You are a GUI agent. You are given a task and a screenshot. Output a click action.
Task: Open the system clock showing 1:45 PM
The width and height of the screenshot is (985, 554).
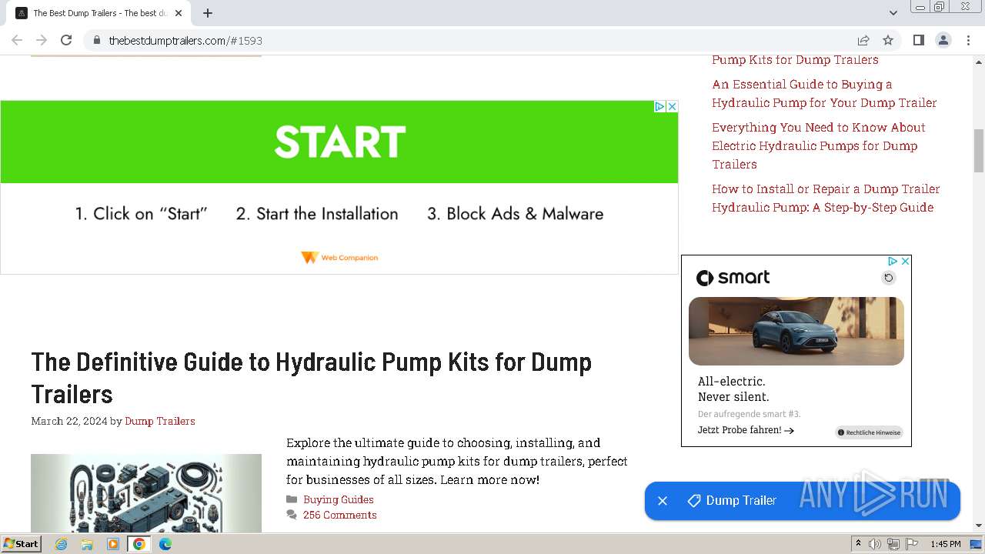tap(946, 544)
